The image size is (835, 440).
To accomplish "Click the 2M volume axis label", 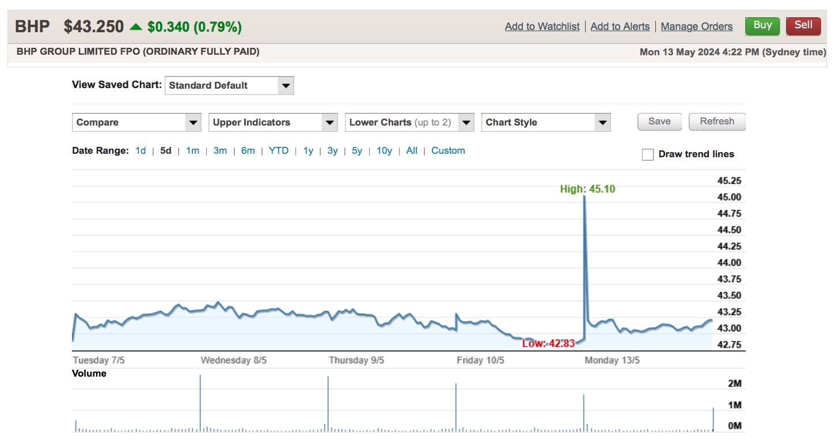I will coord(735,384).
